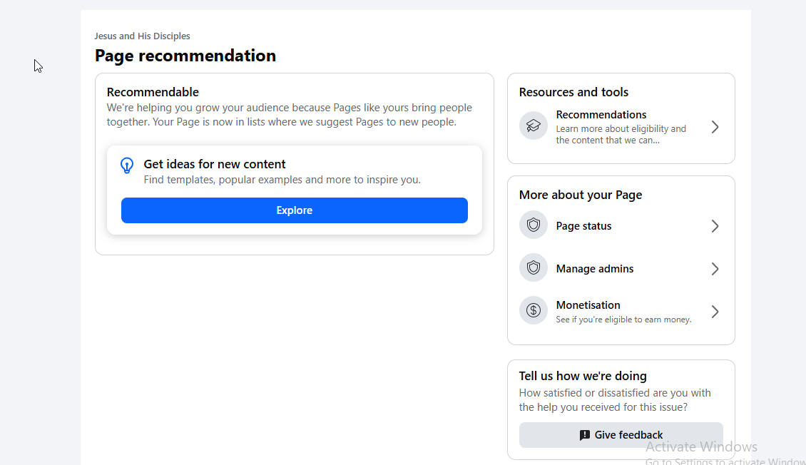The width and height of the screenshot is (806, 465).
Task: Select the Page status item label
Action: (x=583, y=226)
